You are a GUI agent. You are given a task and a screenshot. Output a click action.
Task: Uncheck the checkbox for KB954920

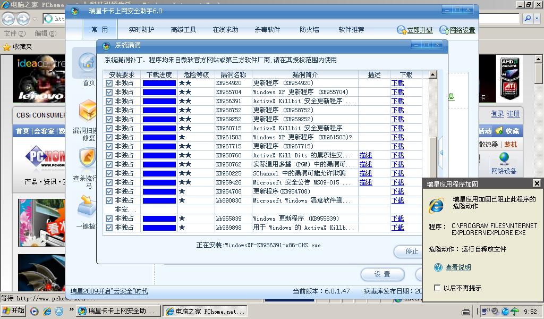point(109,83)
